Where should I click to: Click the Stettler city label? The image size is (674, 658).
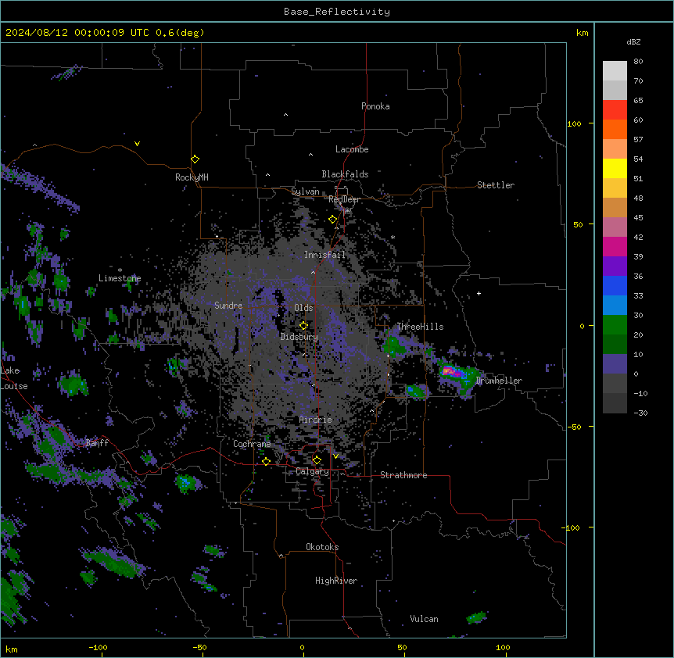tap(496, 185)
